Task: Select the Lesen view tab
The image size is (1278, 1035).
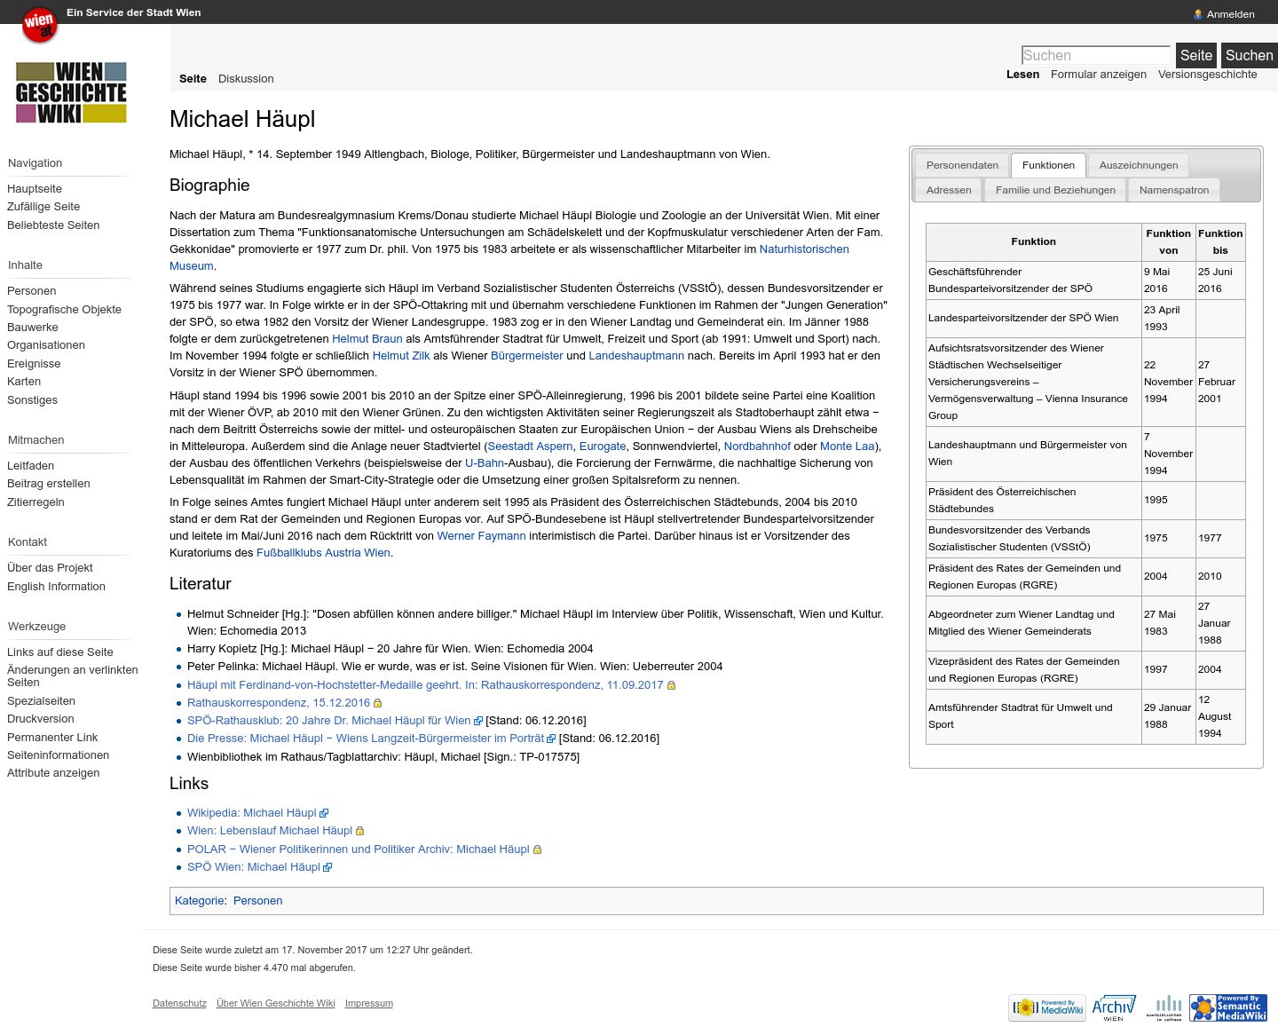Action: click(x=1022, y=75)
